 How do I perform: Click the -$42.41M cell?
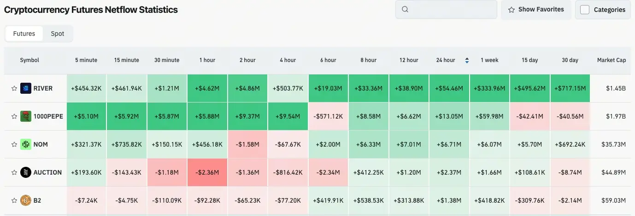530,116
